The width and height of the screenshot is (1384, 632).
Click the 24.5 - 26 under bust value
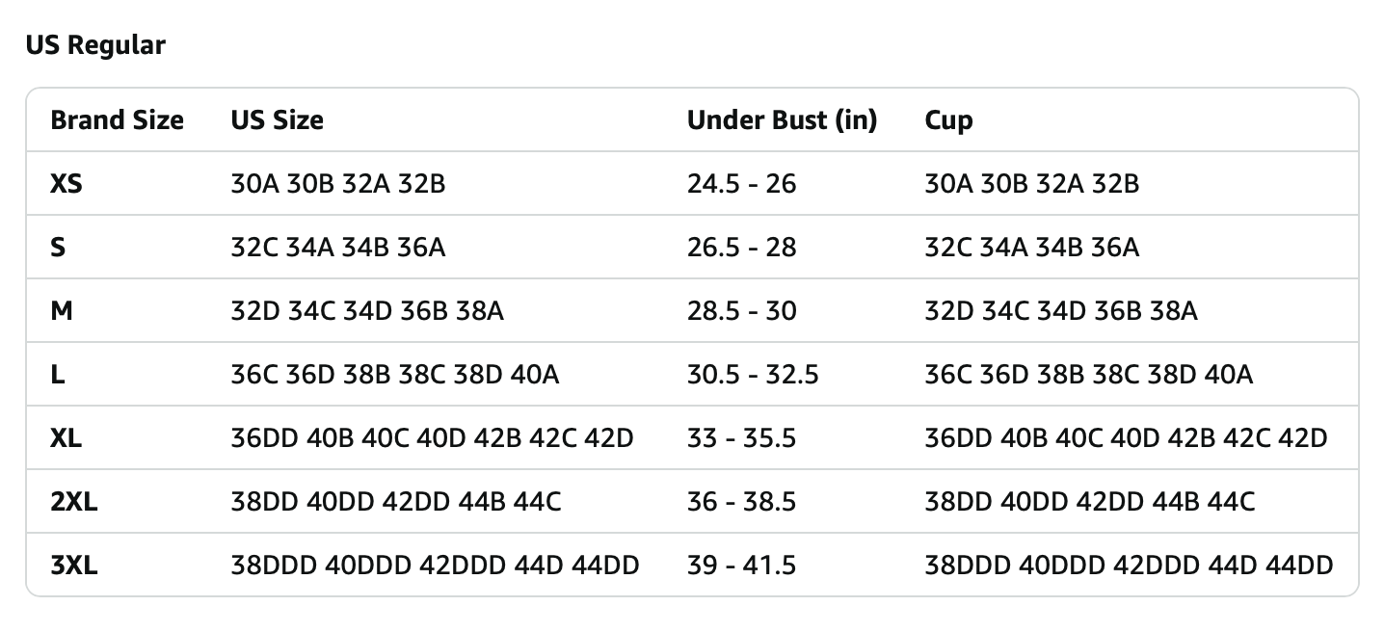[x=742, y=183]
